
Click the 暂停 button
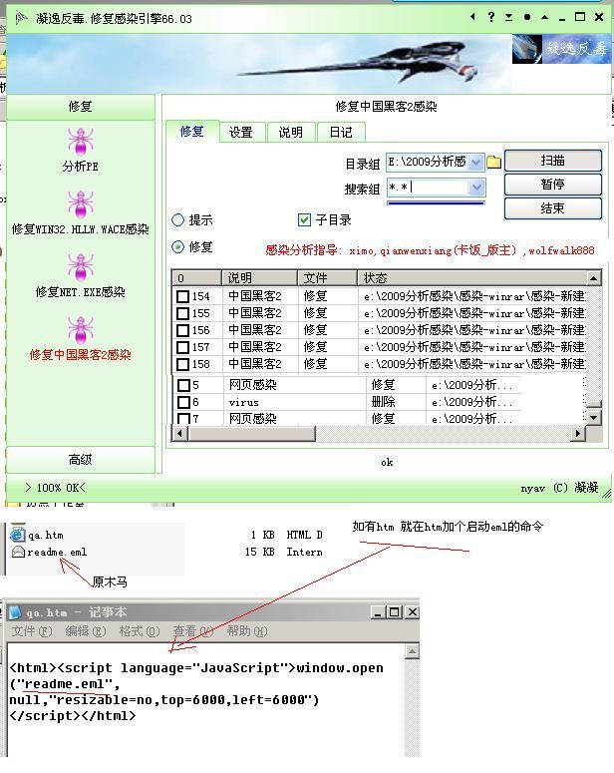552,185
